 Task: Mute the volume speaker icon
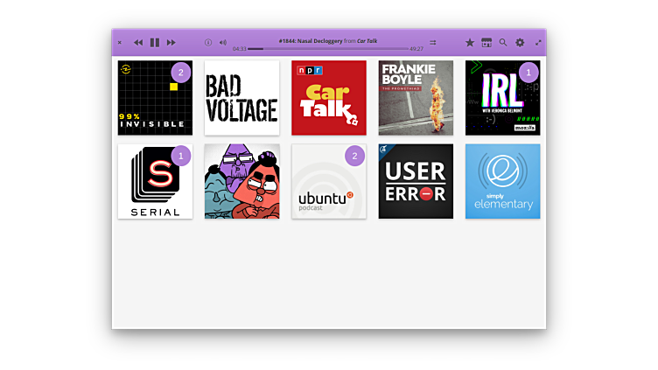[222, 42]
